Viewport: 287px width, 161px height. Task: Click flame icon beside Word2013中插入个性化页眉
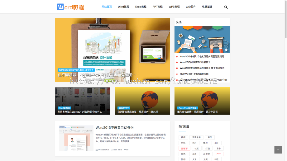coord(177,56)
